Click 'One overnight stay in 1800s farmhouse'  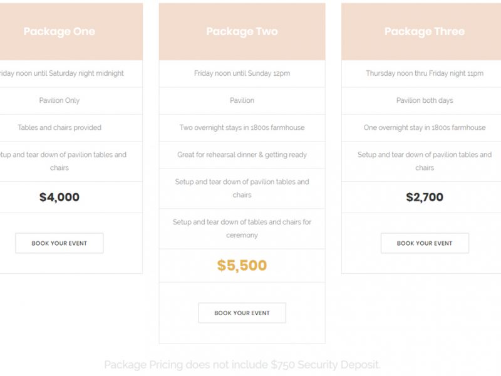[425, 128]
